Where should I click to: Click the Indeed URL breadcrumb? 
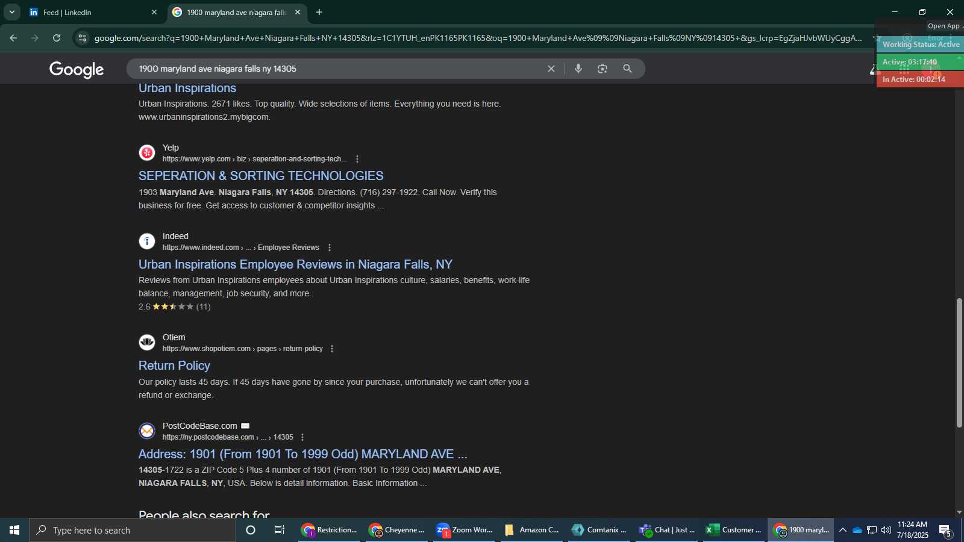click(240, 248)
